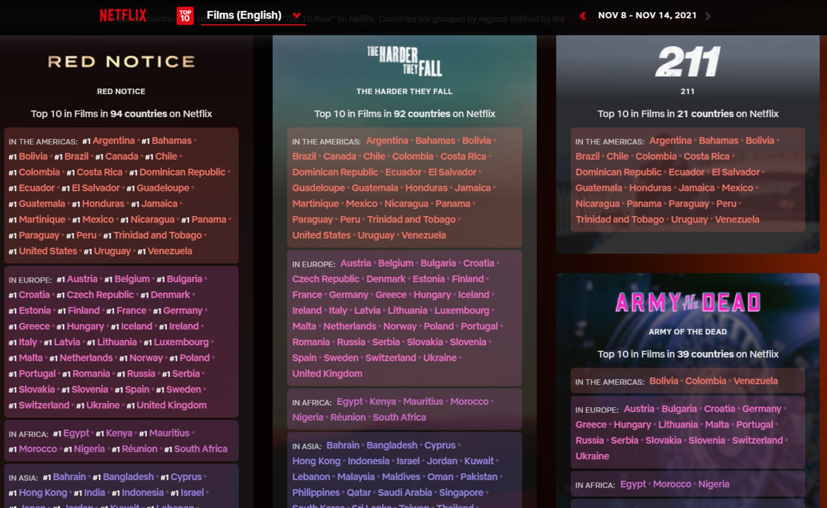Click #1 Switzerland under Red Notice

[x=39, y=406]
